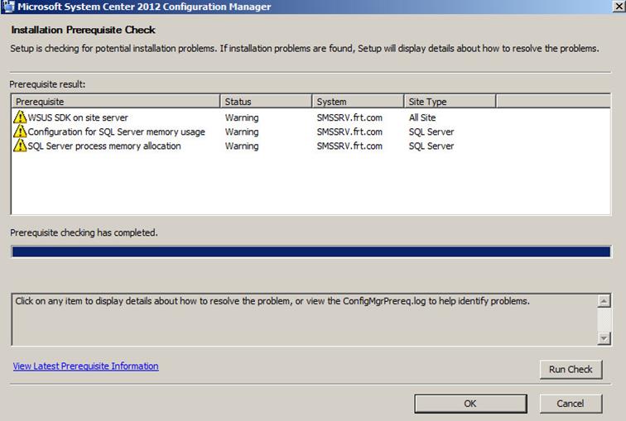Select the WSUS SDK on site server row
This screenshot has height=421, width=626.
[311, 117]
